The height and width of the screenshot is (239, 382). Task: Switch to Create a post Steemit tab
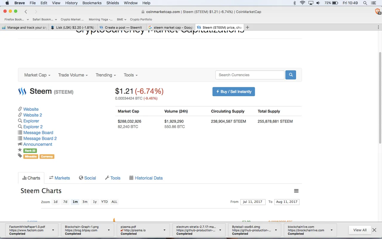121,27
